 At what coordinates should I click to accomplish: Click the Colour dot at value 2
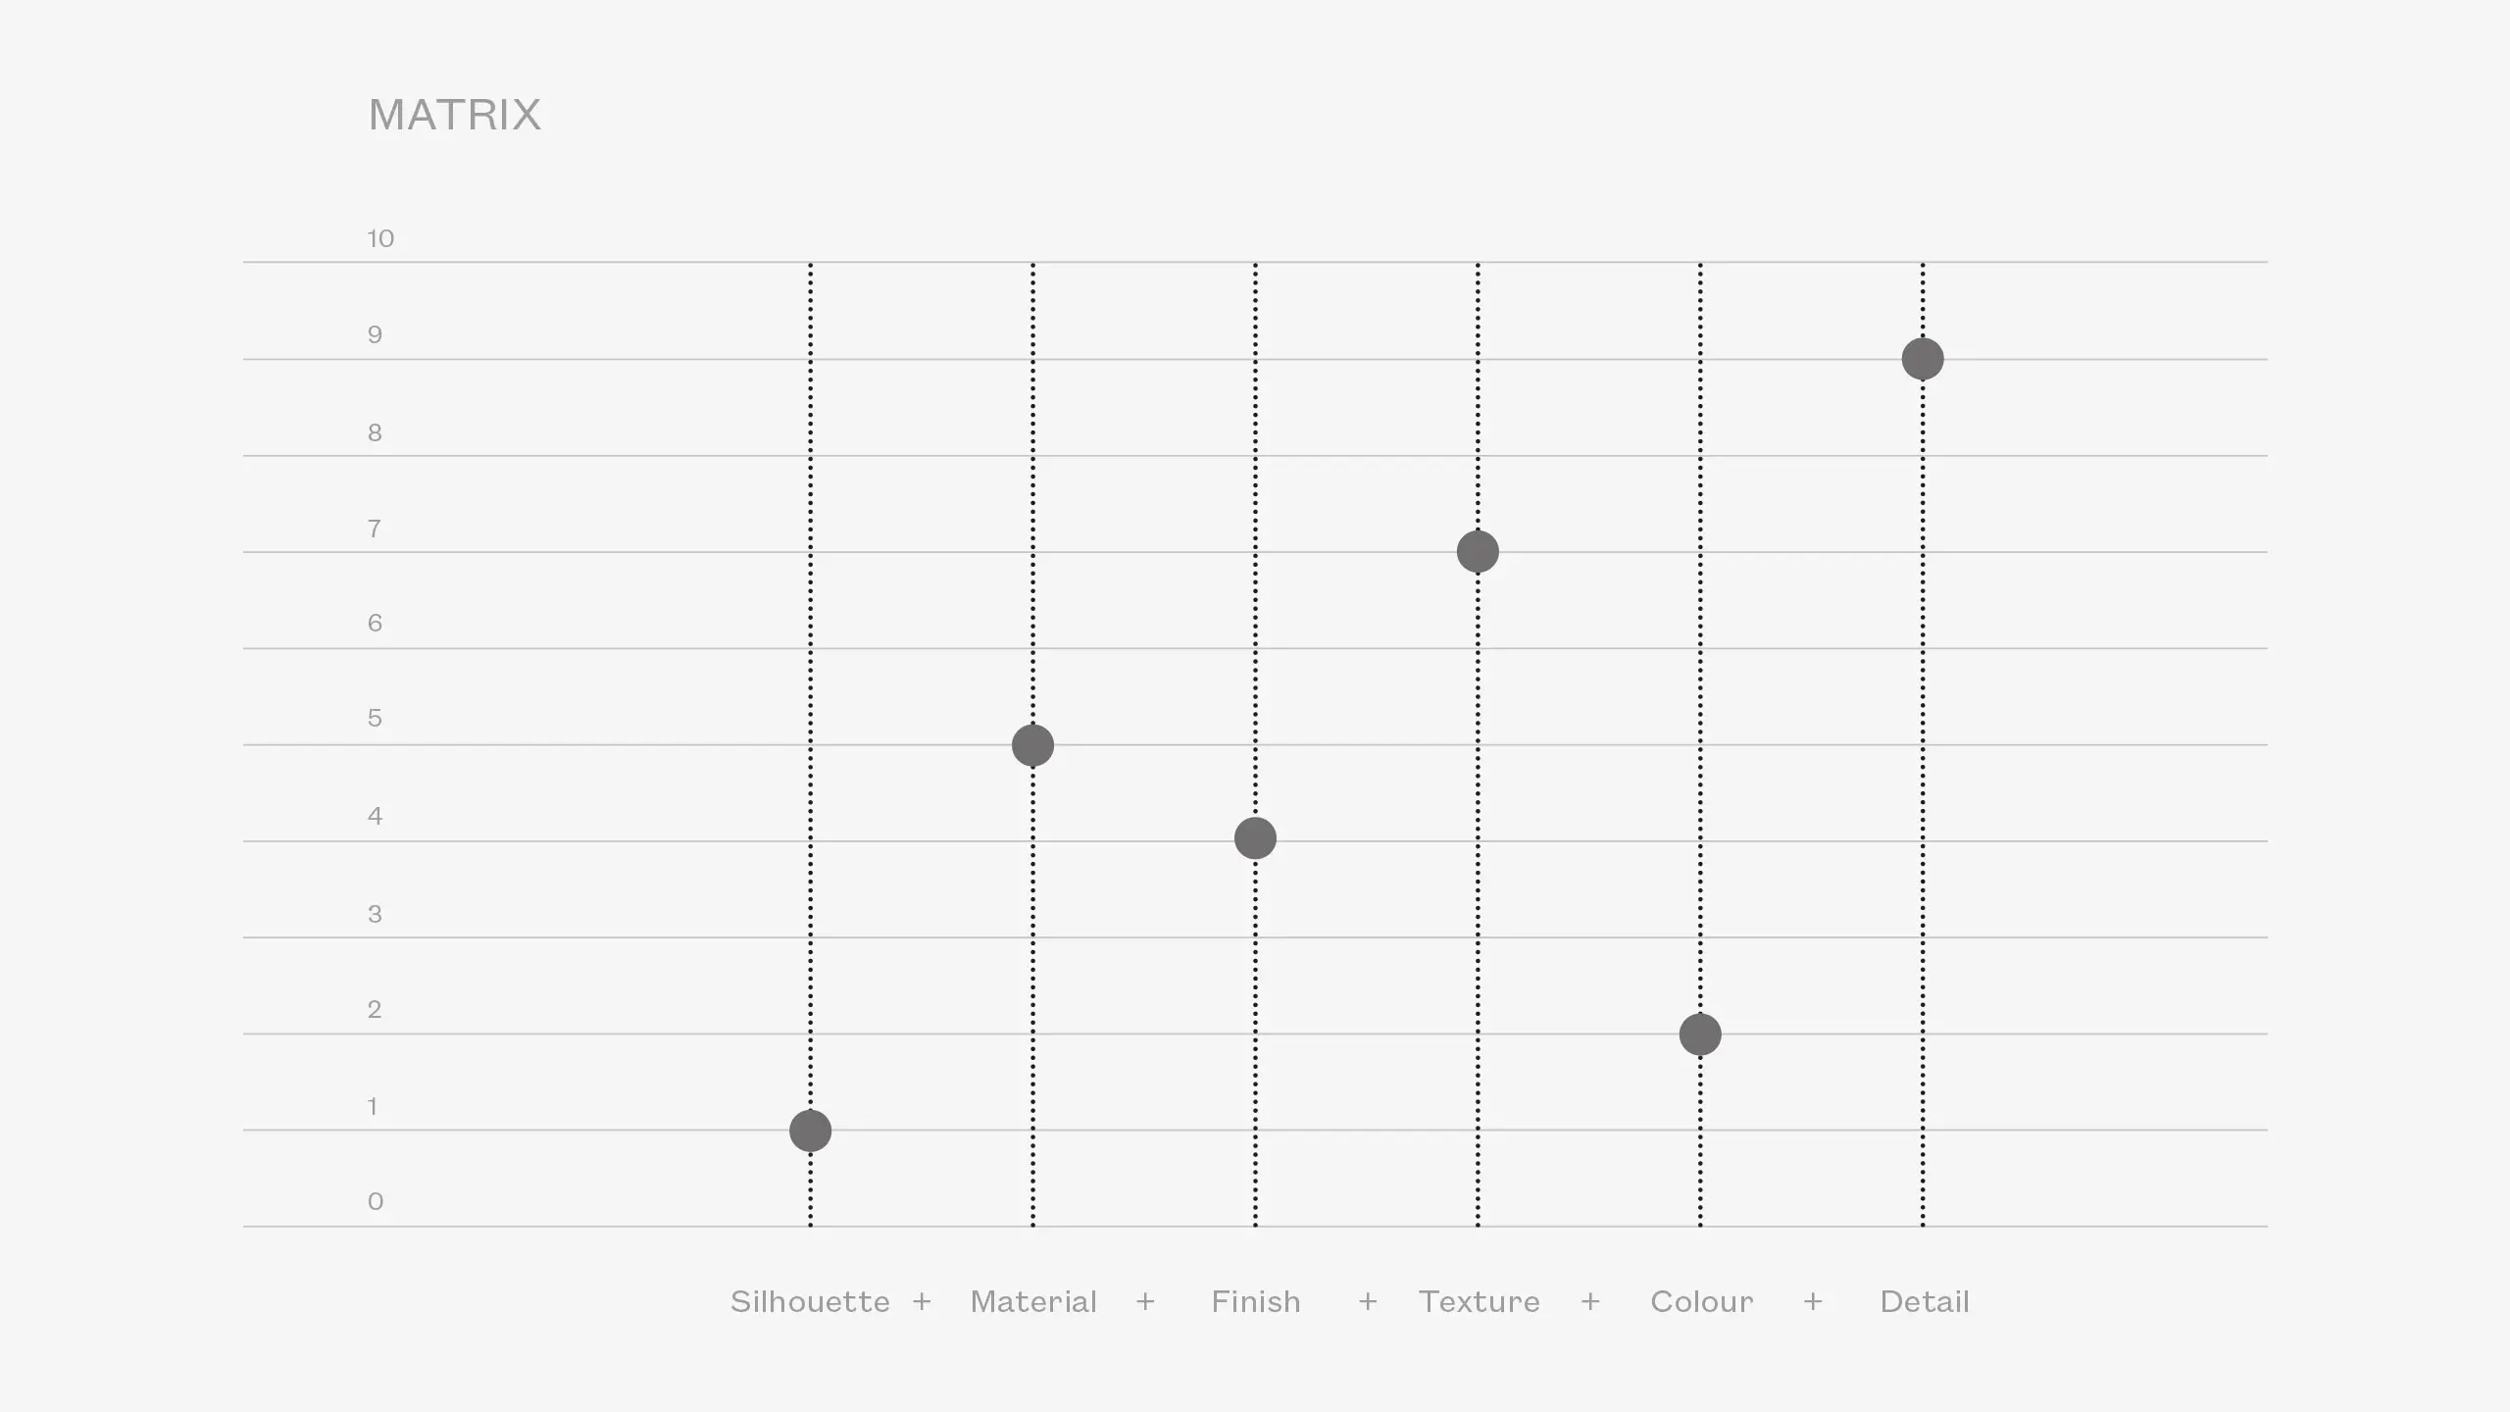[x=1700, y=1034]
